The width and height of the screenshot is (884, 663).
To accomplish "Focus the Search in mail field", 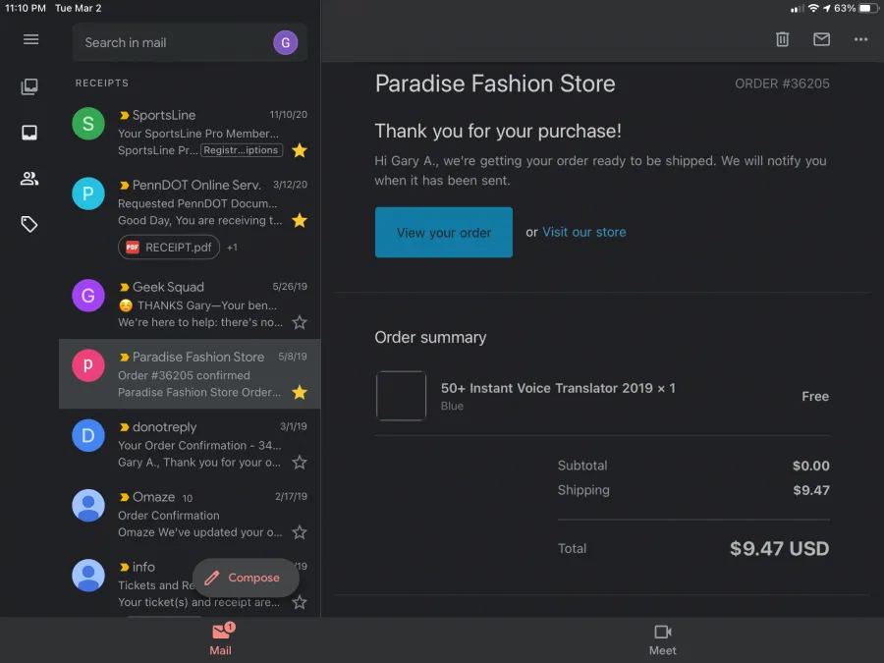I will 190,42.
